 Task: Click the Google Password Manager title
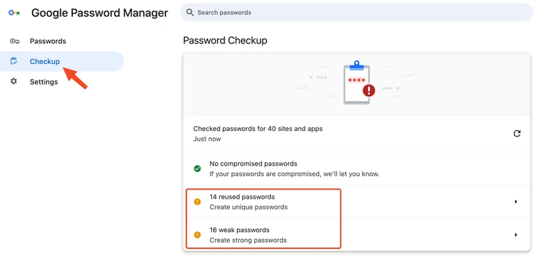[100, 13]
